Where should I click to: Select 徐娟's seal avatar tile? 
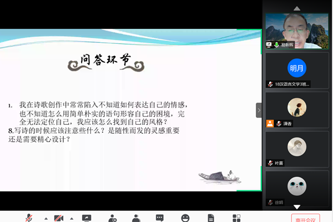(296, 187)
